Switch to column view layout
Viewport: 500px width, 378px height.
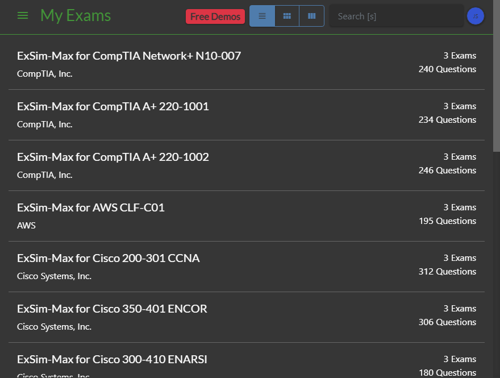[311, 16]
